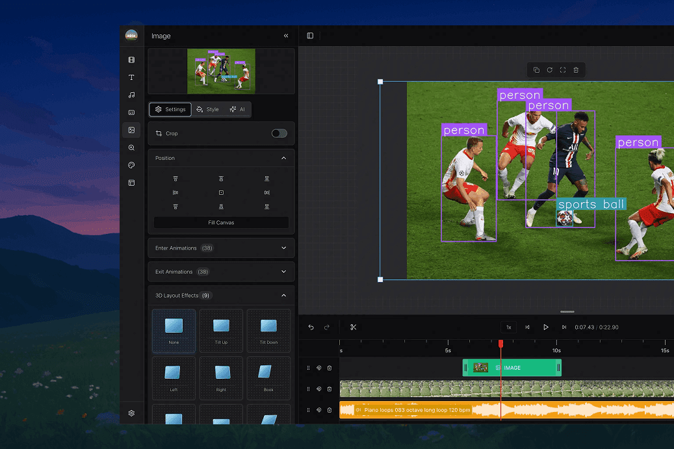The image size is (674, 449).
Task: Open the settings gear at the sidebar bottom
Action: [x=131, y=413]
